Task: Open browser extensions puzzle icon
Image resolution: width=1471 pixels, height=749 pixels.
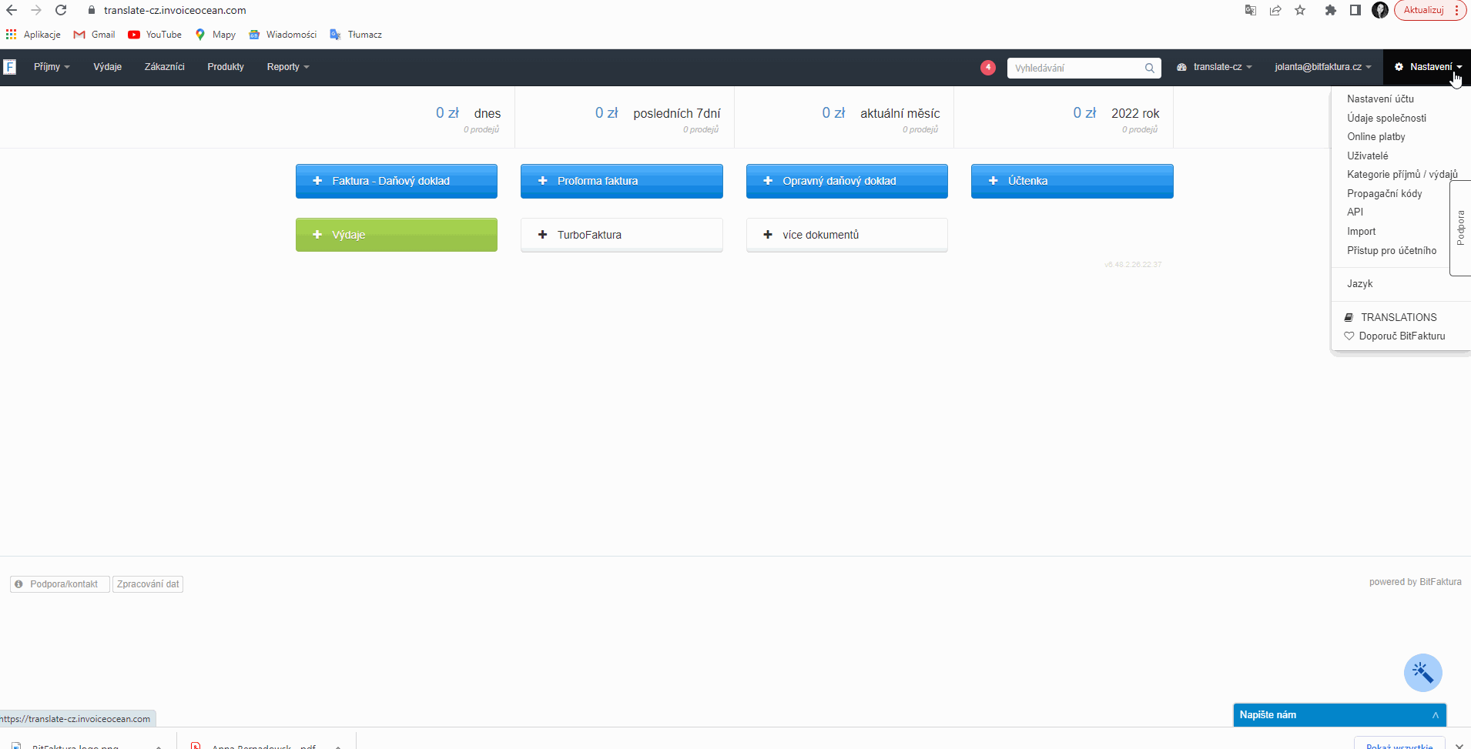Action: (x=1330, y=10)
